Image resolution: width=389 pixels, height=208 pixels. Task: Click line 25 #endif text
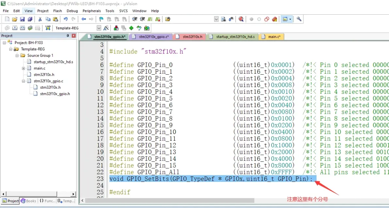[120, 192]
